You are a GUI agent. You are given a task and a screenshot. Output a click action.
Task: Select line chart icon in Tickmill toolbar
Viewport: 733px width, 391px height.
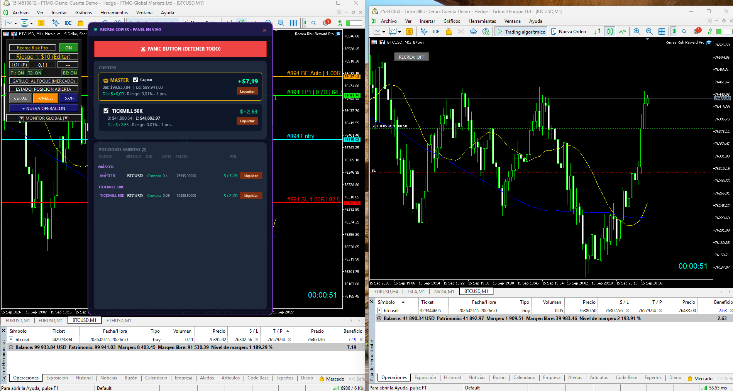622,32
